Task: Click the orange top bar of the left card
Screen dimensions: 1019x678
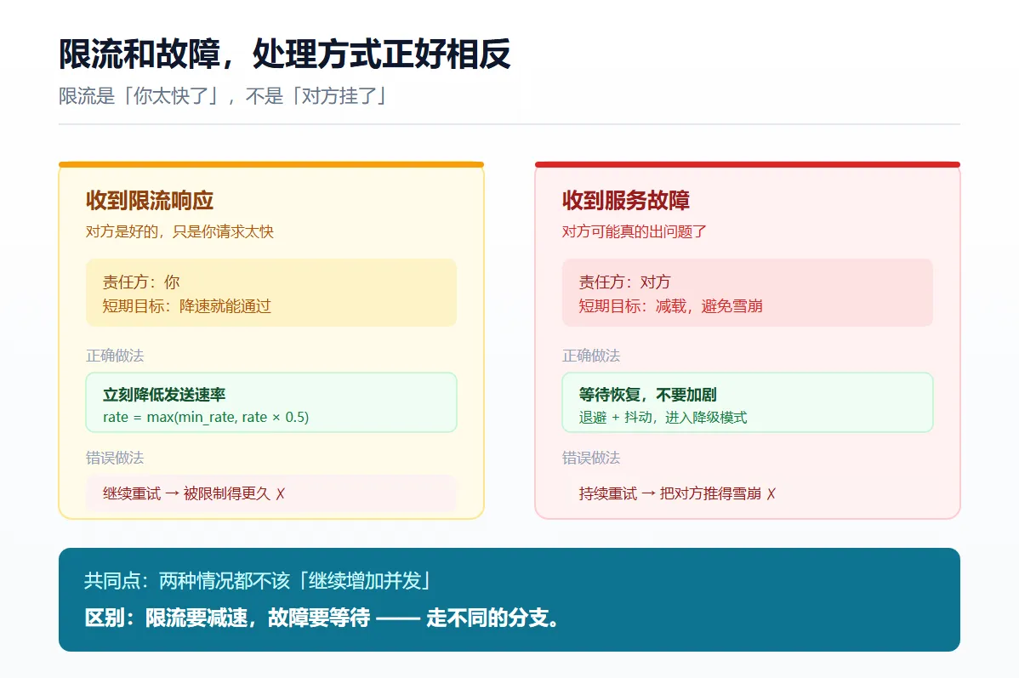Action: 271,164
